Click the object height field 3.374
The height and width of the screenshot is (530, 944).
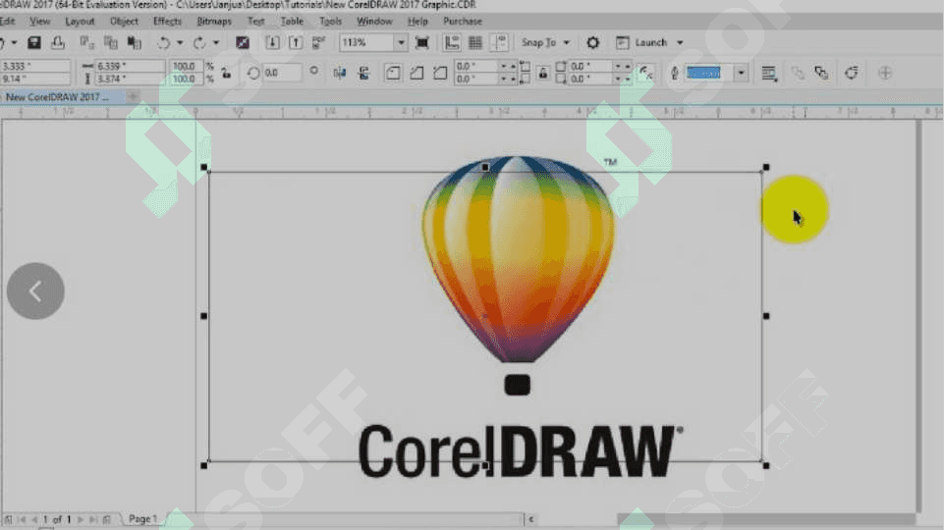tap(129, 79)
